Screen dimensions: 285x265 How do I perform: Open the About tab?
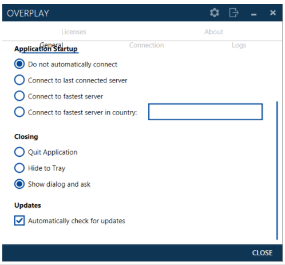pos(213,32)
